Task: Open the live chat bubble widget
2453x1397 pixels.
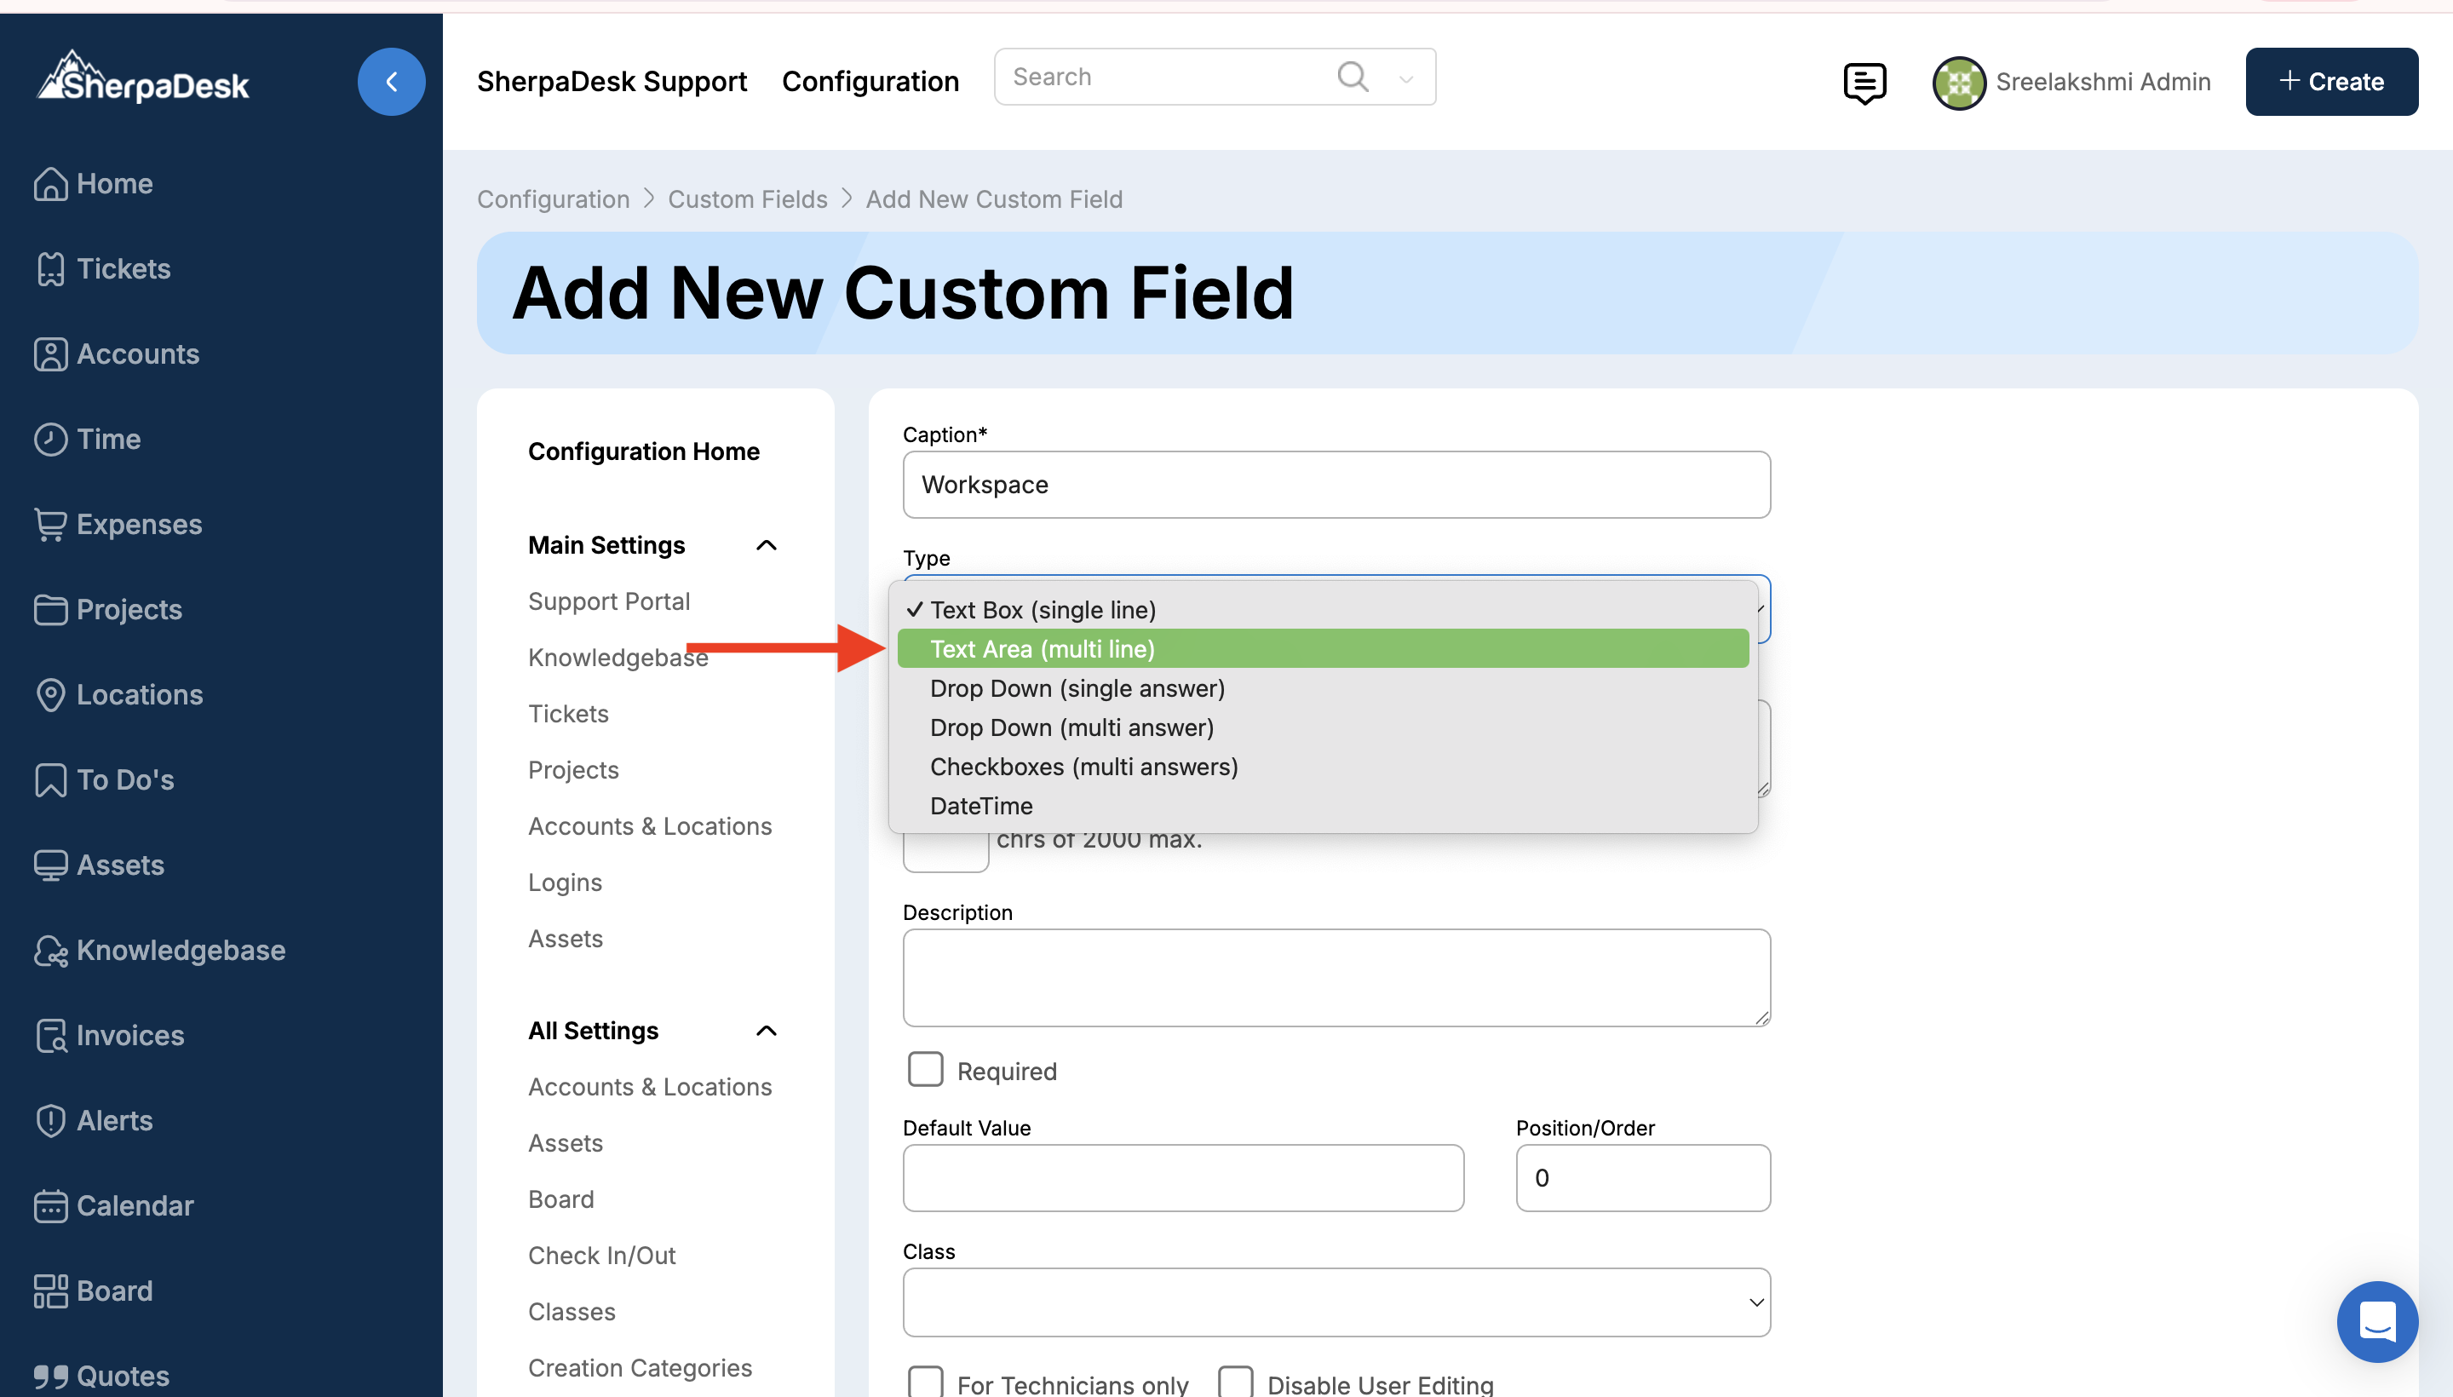Action: point(2376,1321)
